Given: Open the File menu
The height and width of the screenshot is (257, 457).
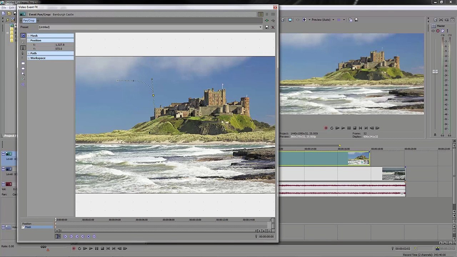Looking at the screenshot, I should click(4, 7).
